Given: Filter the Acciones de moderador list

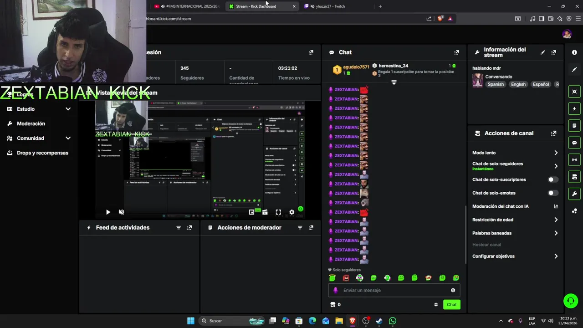Looking at the screenshot, I should [300, 228].
